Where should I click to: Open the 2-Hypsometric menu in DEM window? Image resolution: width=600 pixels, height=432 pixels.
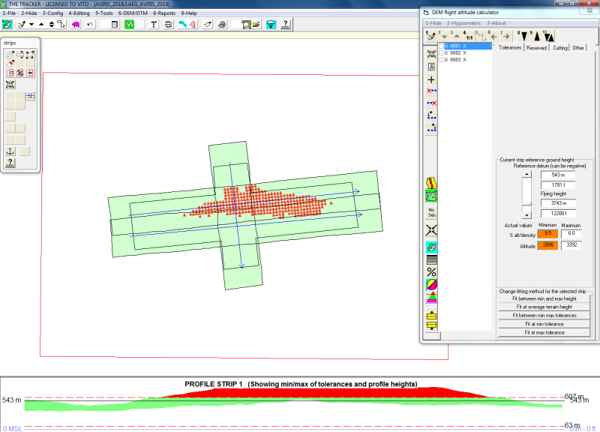pos(464,23)
